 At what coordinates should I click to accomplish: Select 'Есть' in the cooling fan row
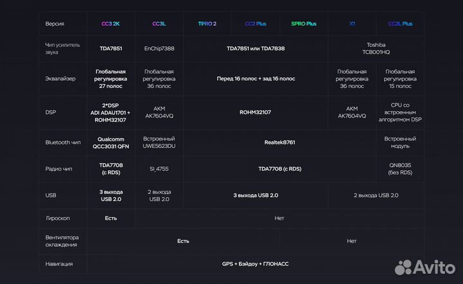tap(183, 241)
